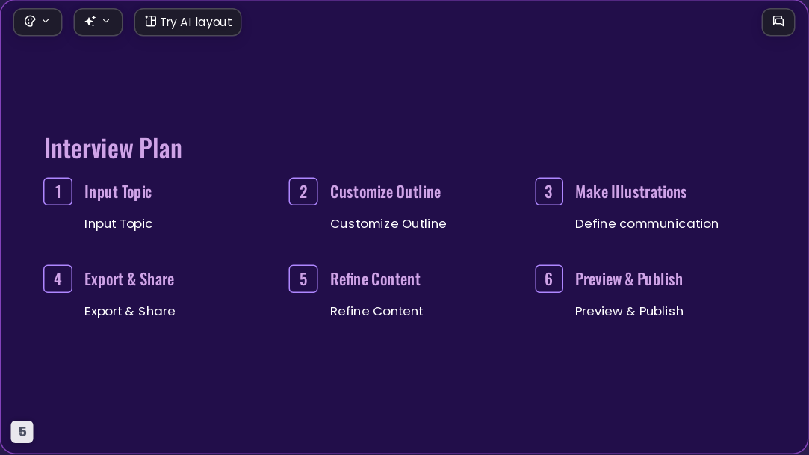
Task: Edit the Define communication description text
Action: 646,224
